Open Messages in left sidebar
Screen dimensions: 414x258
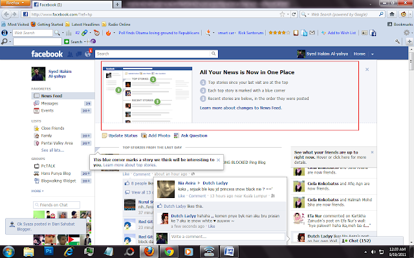[x=50, y=103]
